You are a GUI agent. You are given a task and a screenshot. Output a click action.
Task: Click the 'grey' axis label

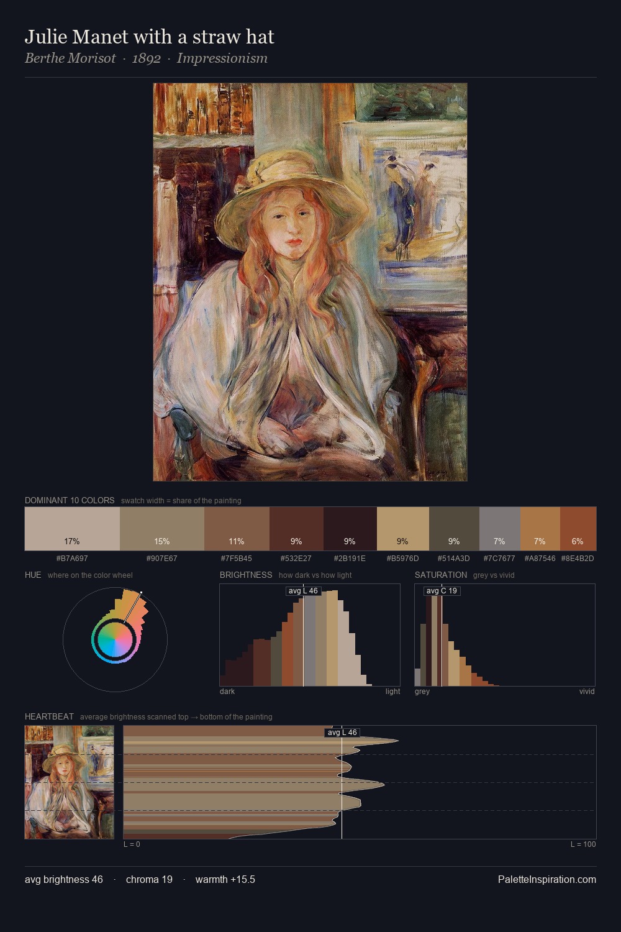pyautogui.click(x=422, y=692)
